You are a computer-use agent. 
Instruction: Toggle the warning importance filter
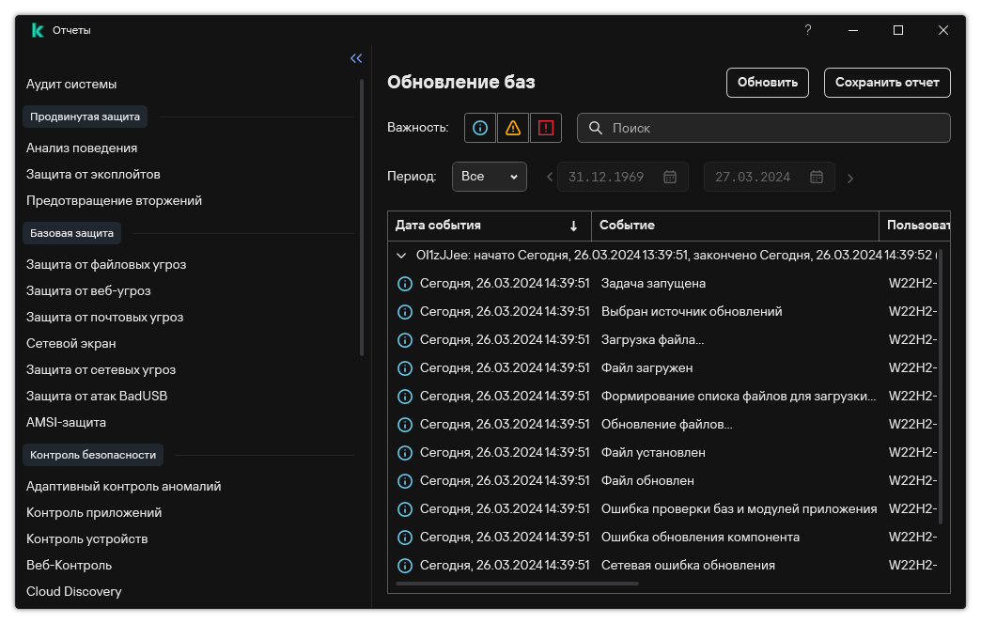tap(512, 128)
